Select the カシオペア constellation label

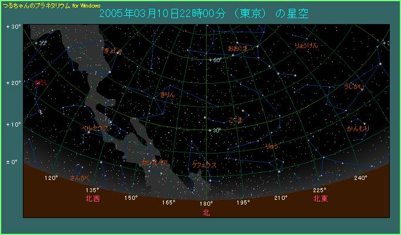click(156, 162)
